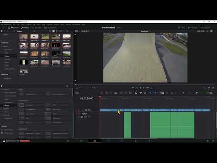
Task: Go to last frame in viewer
Action: point(148,88)
